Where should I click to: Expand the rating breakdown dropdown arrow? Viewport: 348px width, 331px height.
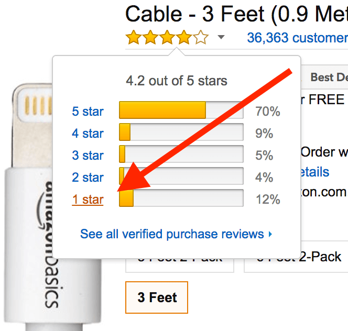tap(221, 37)
